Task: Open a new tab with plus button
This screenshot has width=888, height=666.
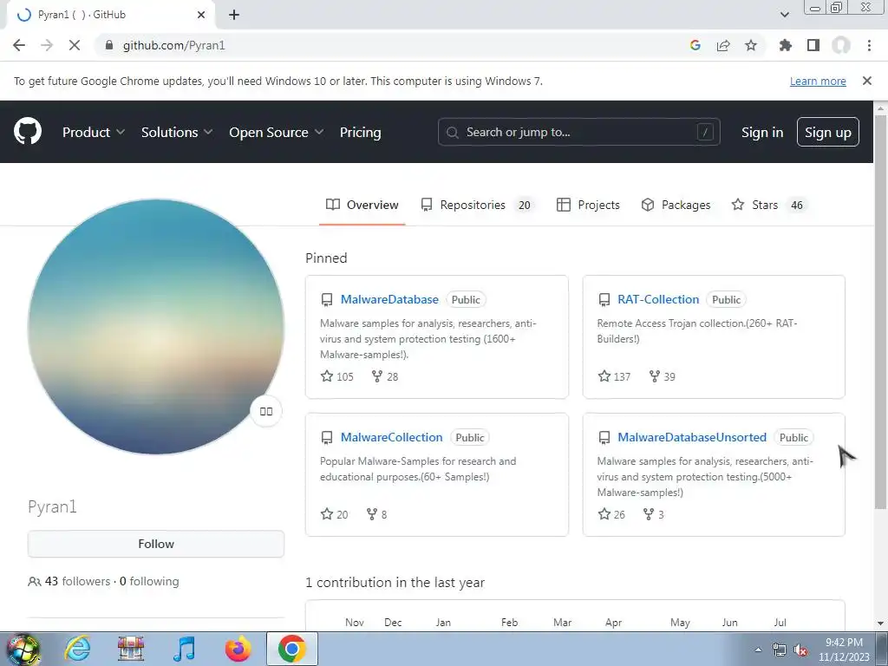Action: click(234, 15)
